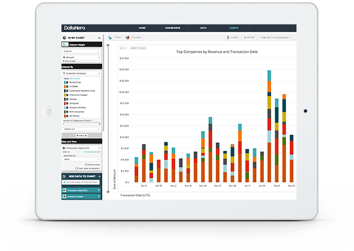
Task: Click the Swap button
Action: tap(82, 136)
